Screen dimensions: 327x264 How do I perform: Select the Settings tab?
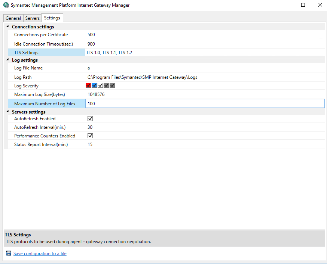[x=52, y=18]
